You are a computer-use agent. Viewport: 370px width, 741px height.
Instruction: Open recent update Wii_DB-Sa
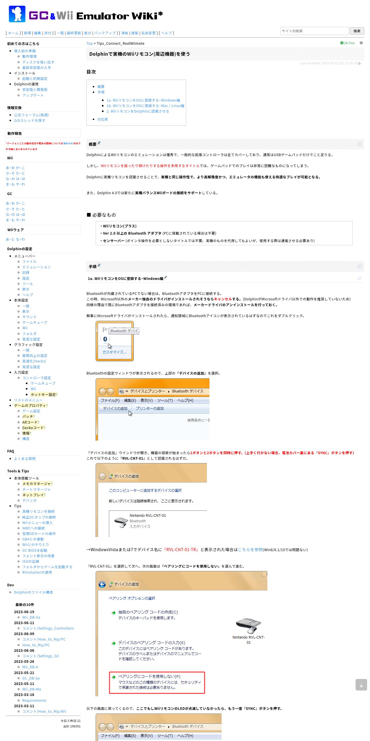[x=31, y=617]
